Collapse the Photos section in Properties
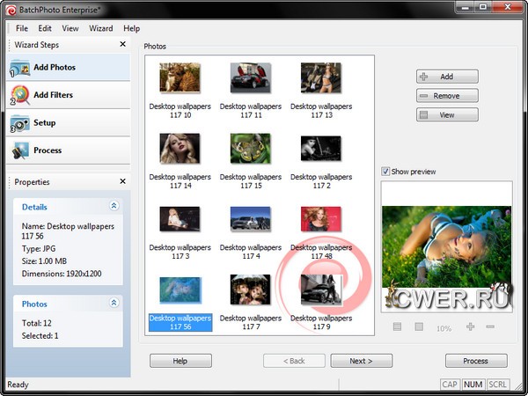Screen dimensions: 528x396 [x=114, y=303]
